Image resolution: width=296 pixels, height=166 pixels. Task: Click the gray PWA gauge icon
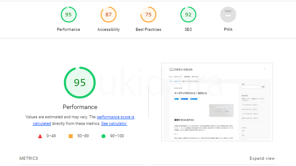click(x=228, y=15)
